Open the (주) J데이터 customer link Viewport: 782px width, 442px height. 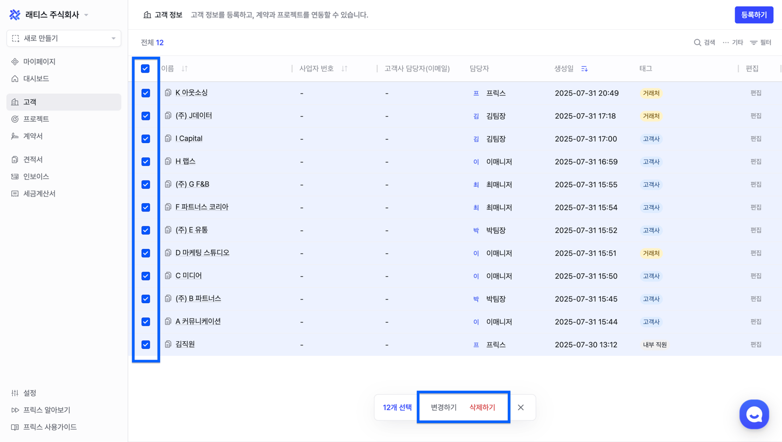click(193, 116)
